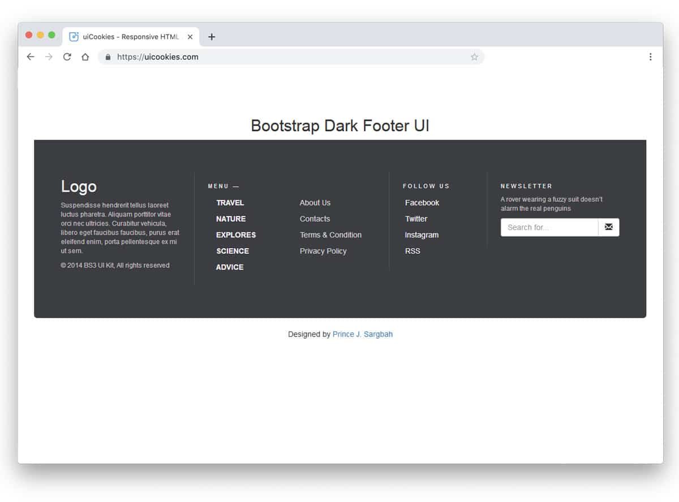Click the rover wearing a fuzzy suit text
Screen dimensions: 679x502
coord(552,204)
